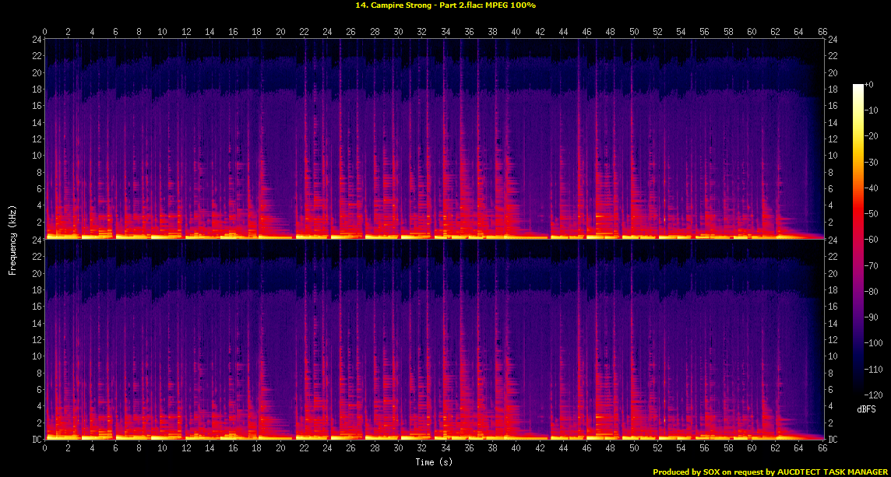The width and height of the screenshot is (891, 477).
Task: Click the 18 kHz label on lower-left frequency axis
Action: (x=36, y=289)
